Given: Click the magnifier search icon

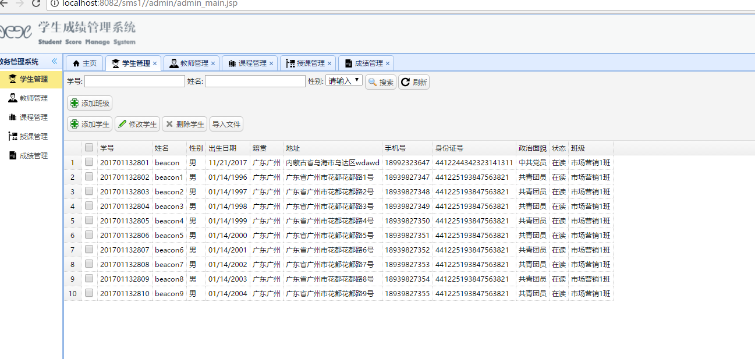Looking at the screenshot, I should coord(372,82).
